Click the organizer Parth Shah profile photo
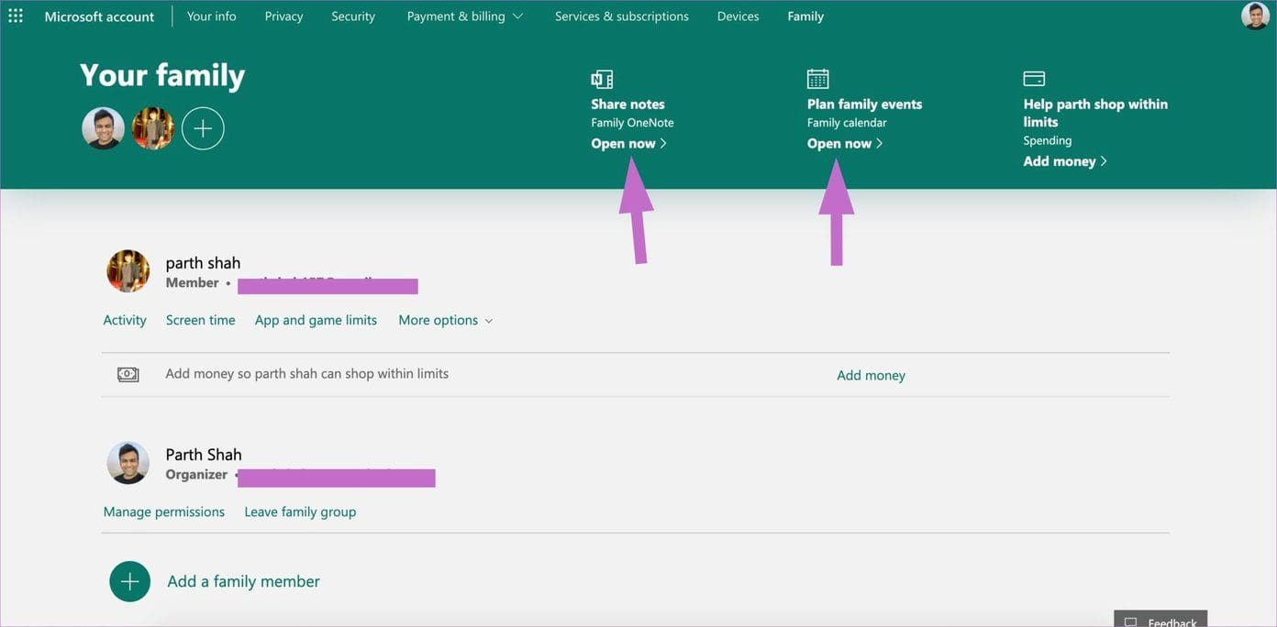The image size is (1277, 627). [128, 463]
